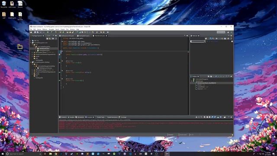The image size is (277, 156).
Task: Open the Source menu
Action: [39, 29]
